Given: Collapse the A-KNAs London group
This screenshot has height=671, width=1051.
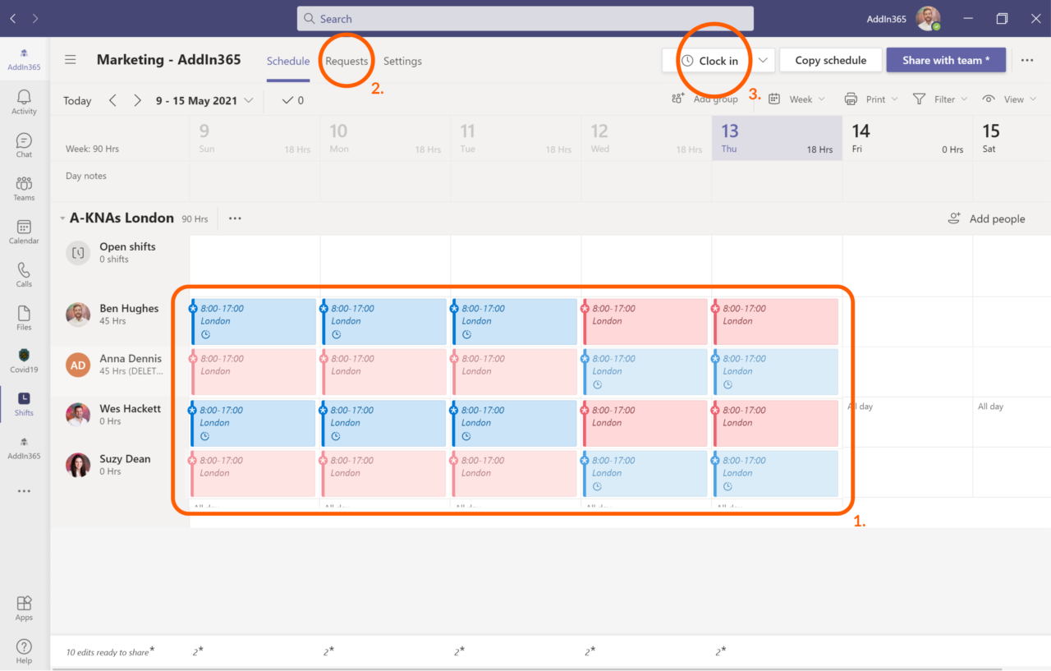Looking at the screenshot, I should [x=62, y=218].
